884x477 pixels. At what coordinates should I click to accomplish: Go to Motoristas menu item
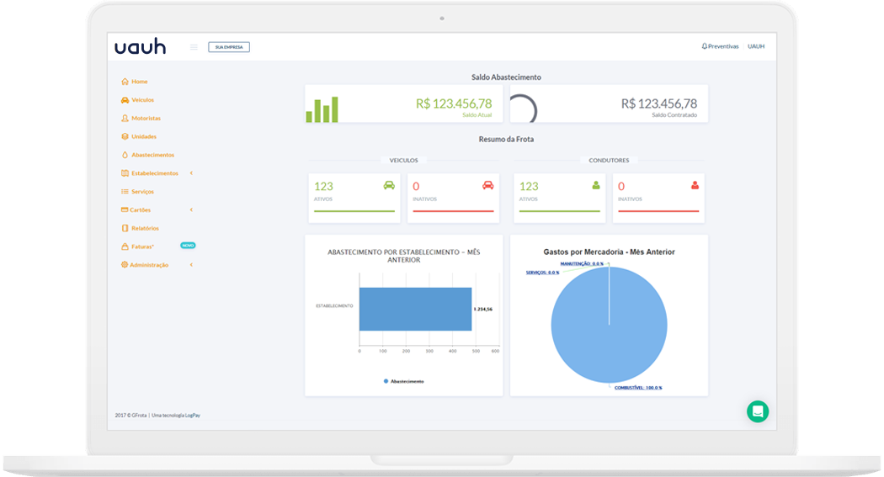146,119
